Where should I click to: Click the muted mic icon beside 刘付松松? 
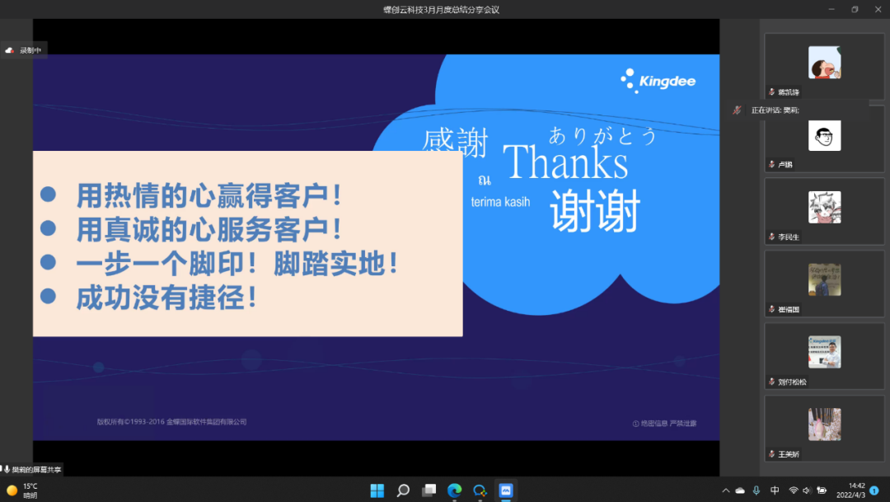click(771, 382)
